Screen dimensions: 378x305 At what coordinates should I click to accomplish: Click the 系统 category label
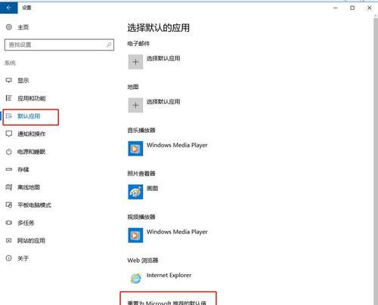(x=10, y=63)
